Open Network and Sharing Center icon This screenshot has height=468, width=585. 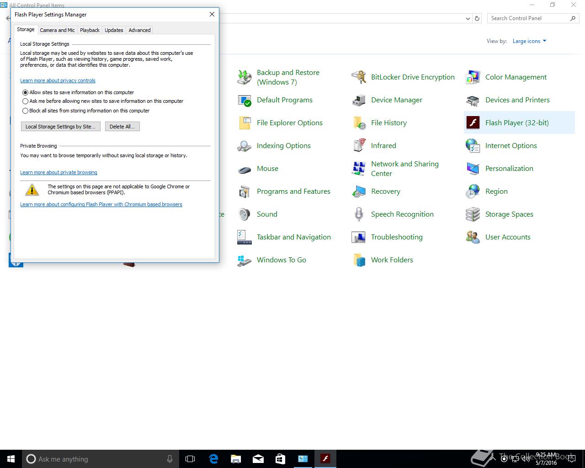point(359,169)
